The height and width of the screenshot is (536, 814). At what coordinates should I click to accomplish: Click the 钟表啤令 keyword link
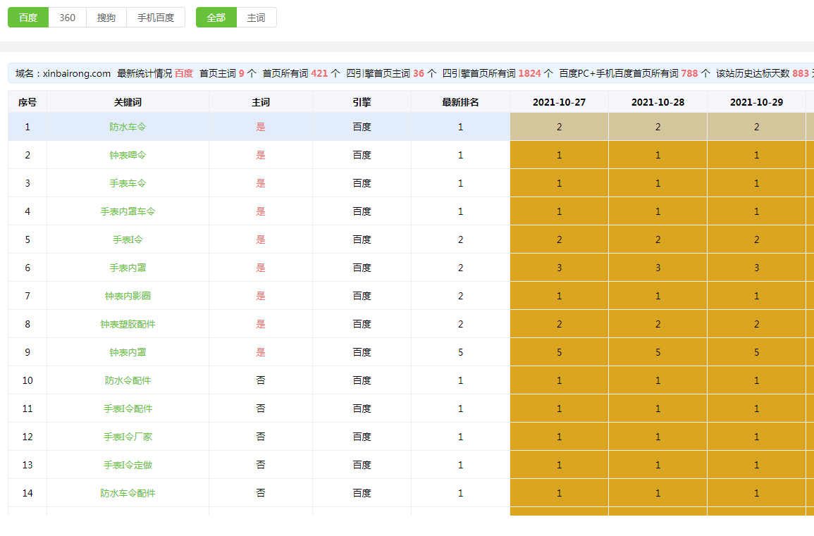[x=128, y=155]
